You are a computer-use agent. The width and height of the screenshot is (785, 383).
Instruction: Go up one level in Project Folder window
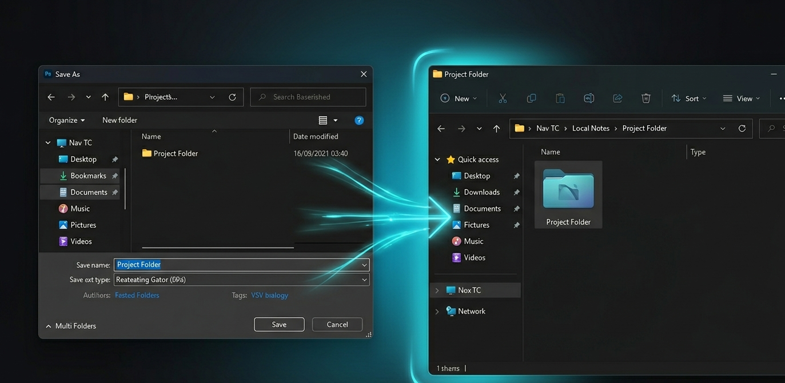point(496,129)
